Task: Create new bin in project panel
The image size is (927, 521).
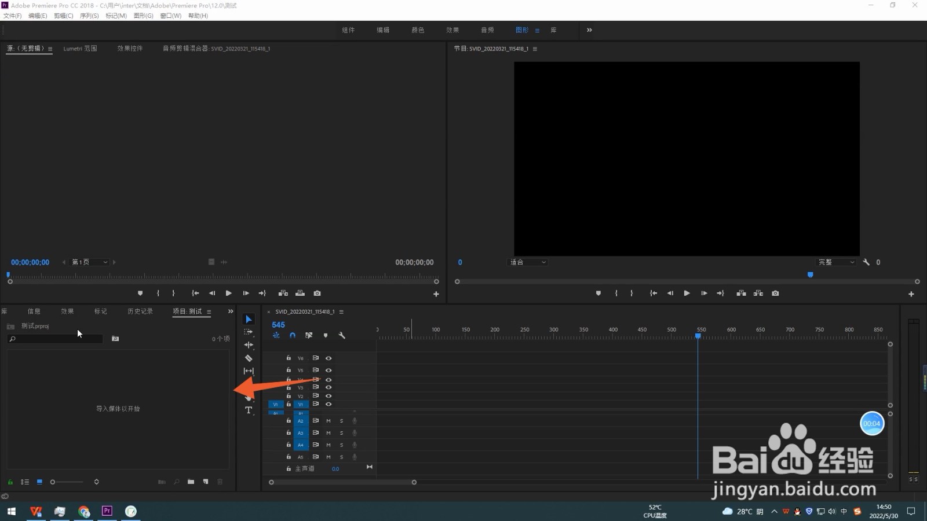Action: click(x=191, y=482)
